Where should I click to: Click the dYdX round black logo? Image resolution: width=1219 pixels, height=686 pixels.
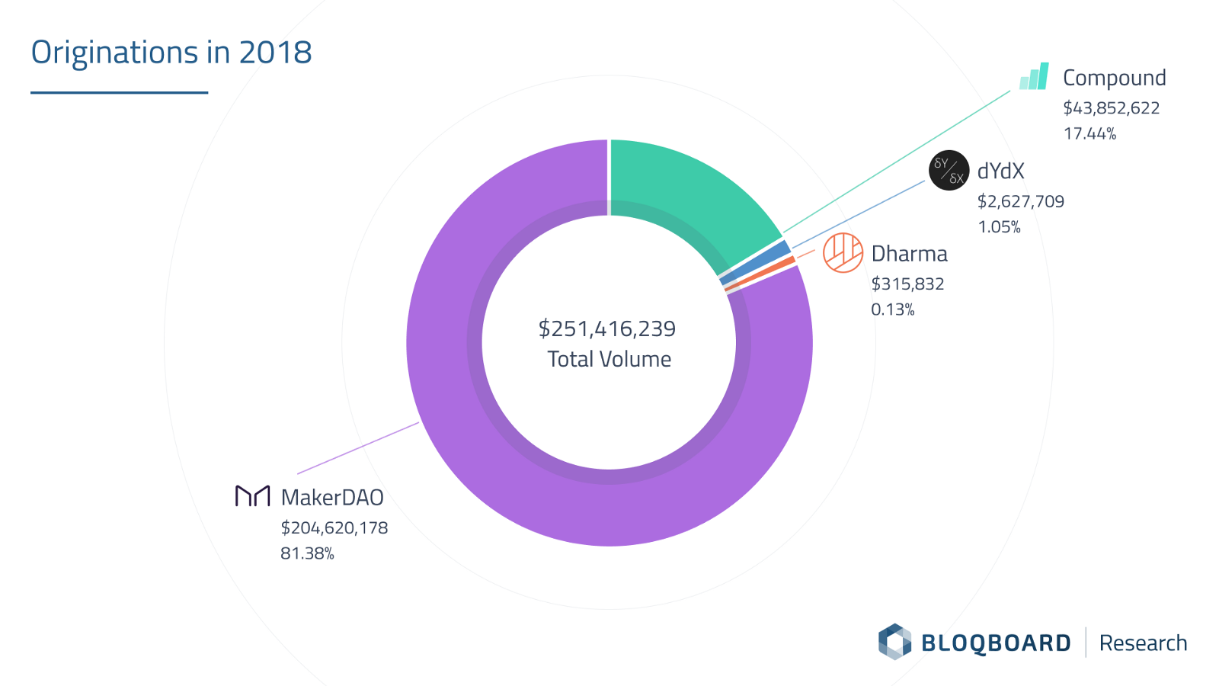949,170
